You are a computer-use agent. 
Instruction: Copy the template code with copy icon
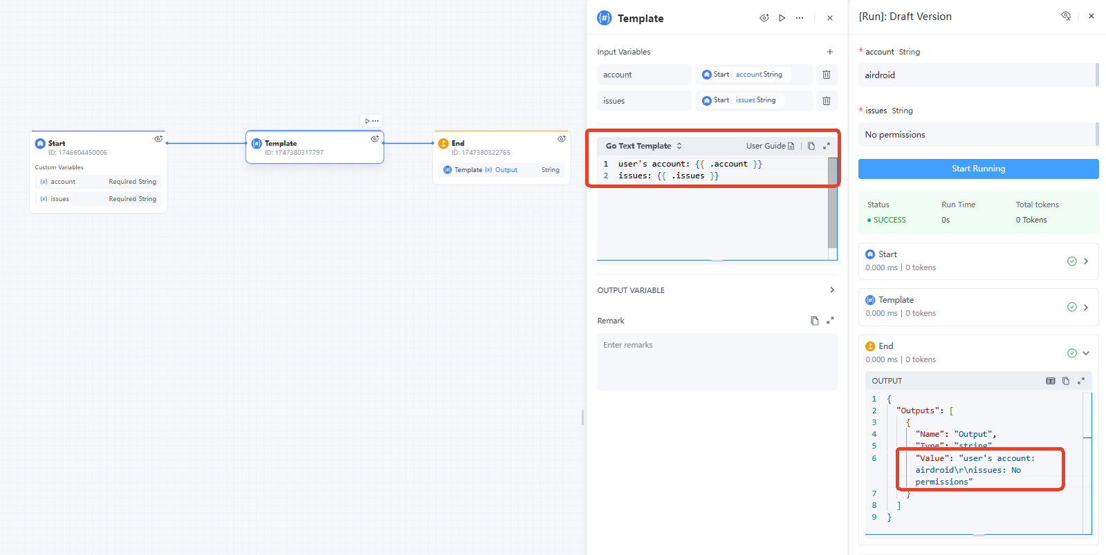pos(811,146)
